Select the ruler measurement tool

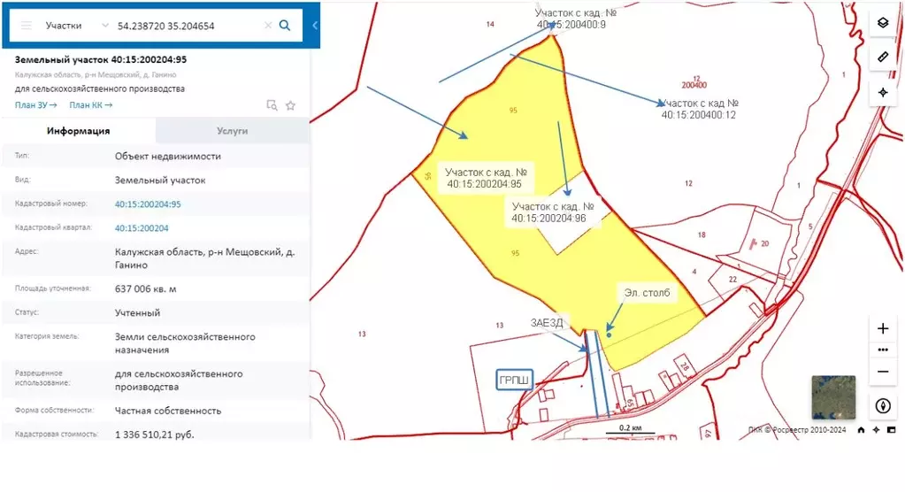point(883,58)
